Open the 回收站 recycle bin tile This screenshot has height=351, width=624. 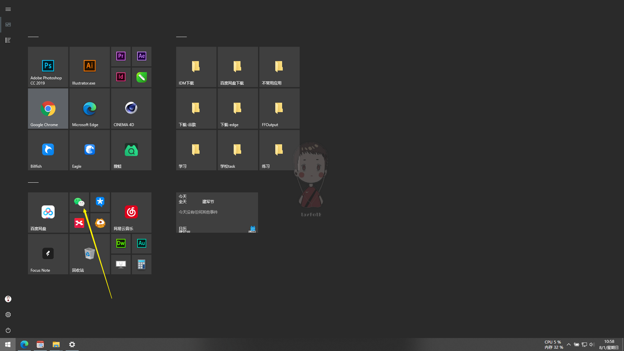pos(89,254)
